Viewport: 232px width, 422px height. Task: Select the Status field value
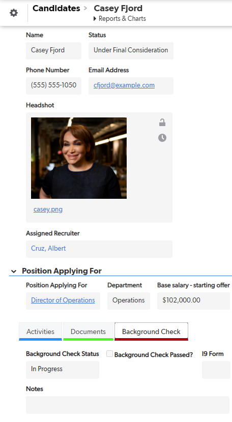click(131, 51)
